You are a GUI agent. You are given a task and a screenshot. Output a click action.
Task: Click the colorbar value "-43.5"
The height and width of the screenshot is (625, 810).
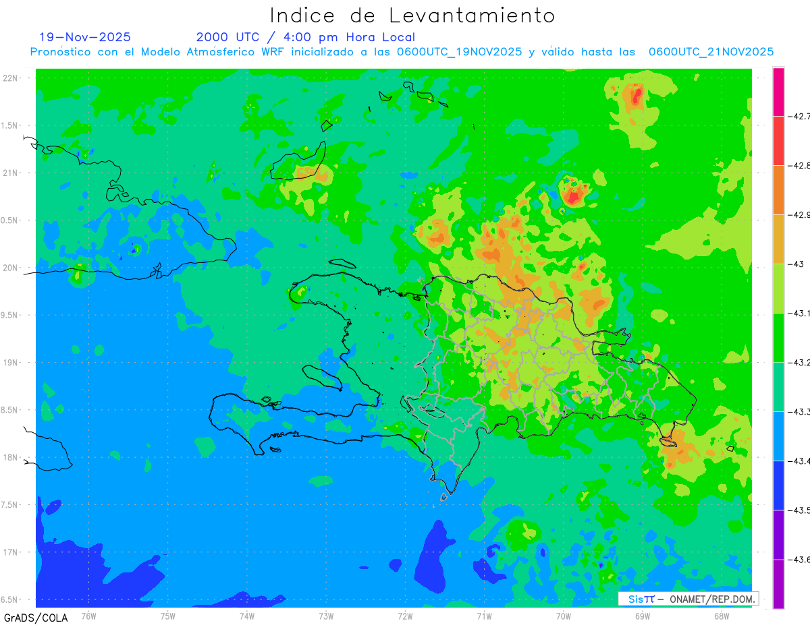(801, 510)
